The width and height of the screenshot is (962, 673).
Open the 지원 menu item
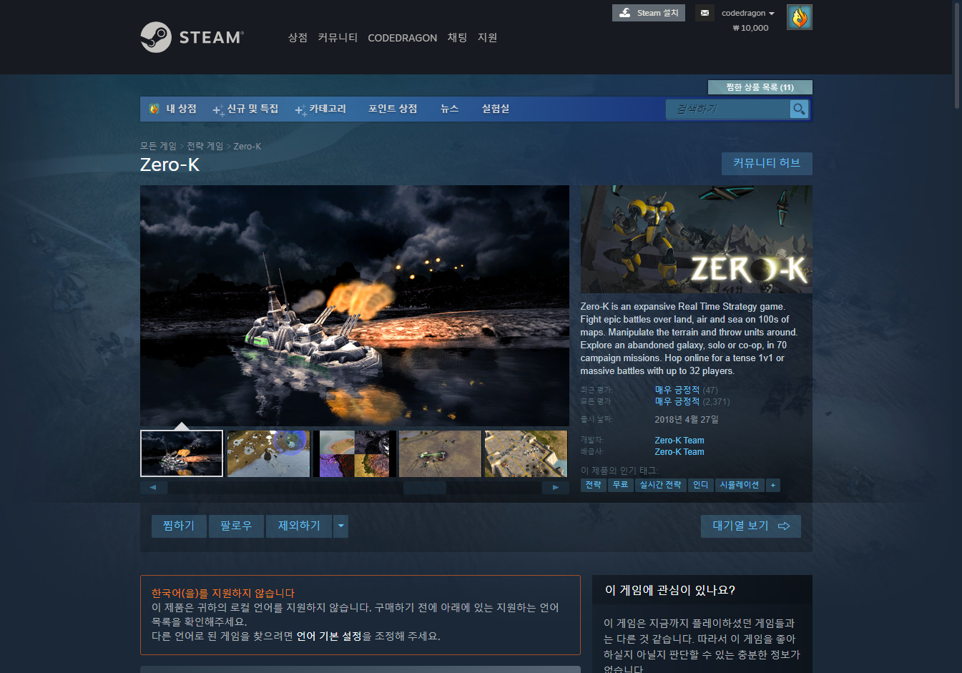point(487,37)
